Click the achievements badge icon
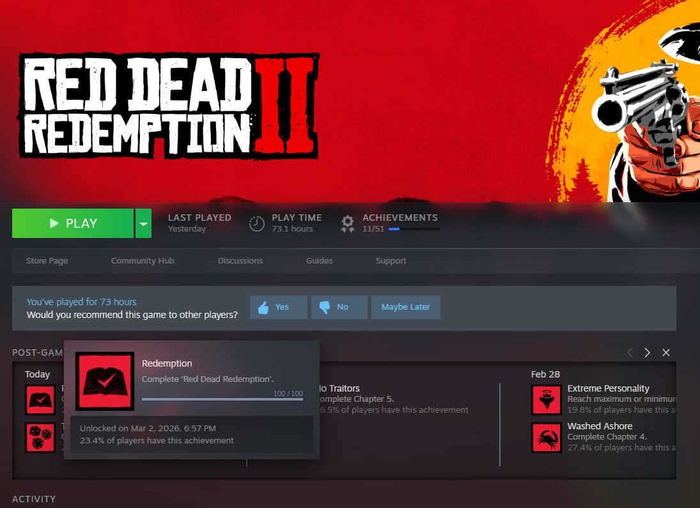 click(x=347, y=223)
